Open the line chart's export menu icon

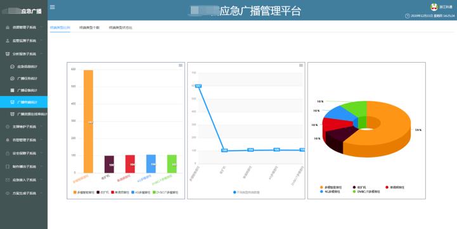click(x=301, y=65)
